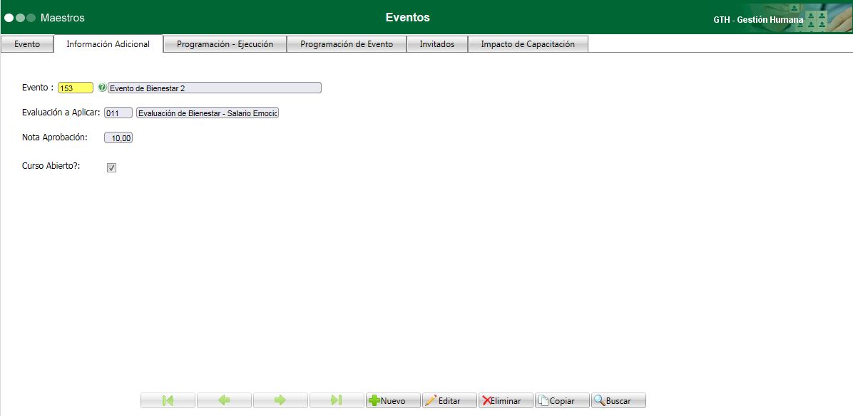Click the Eliminar button

(x=506, y=401)
